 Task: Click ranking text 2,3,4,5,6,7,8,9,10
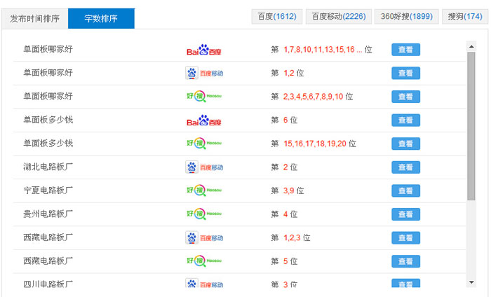313,97
